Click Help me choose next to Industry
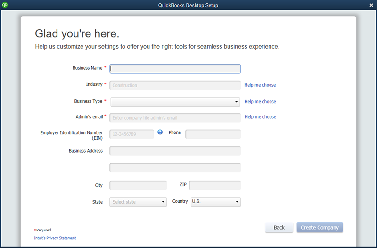The image size is (377, 248). pyautogui.click(x=260, y=85)
